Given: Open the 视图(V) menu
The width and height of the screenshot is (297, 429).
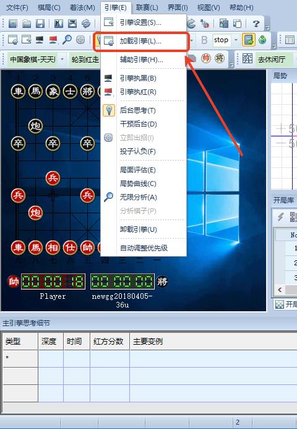Looking at the screenshot, I should click(x=209, y=7).
